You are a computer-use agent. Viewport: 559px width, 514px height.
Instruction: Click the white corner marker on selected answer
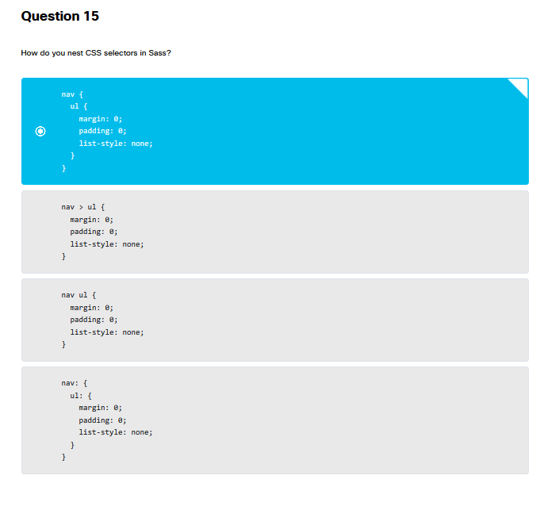coord(520,86)
